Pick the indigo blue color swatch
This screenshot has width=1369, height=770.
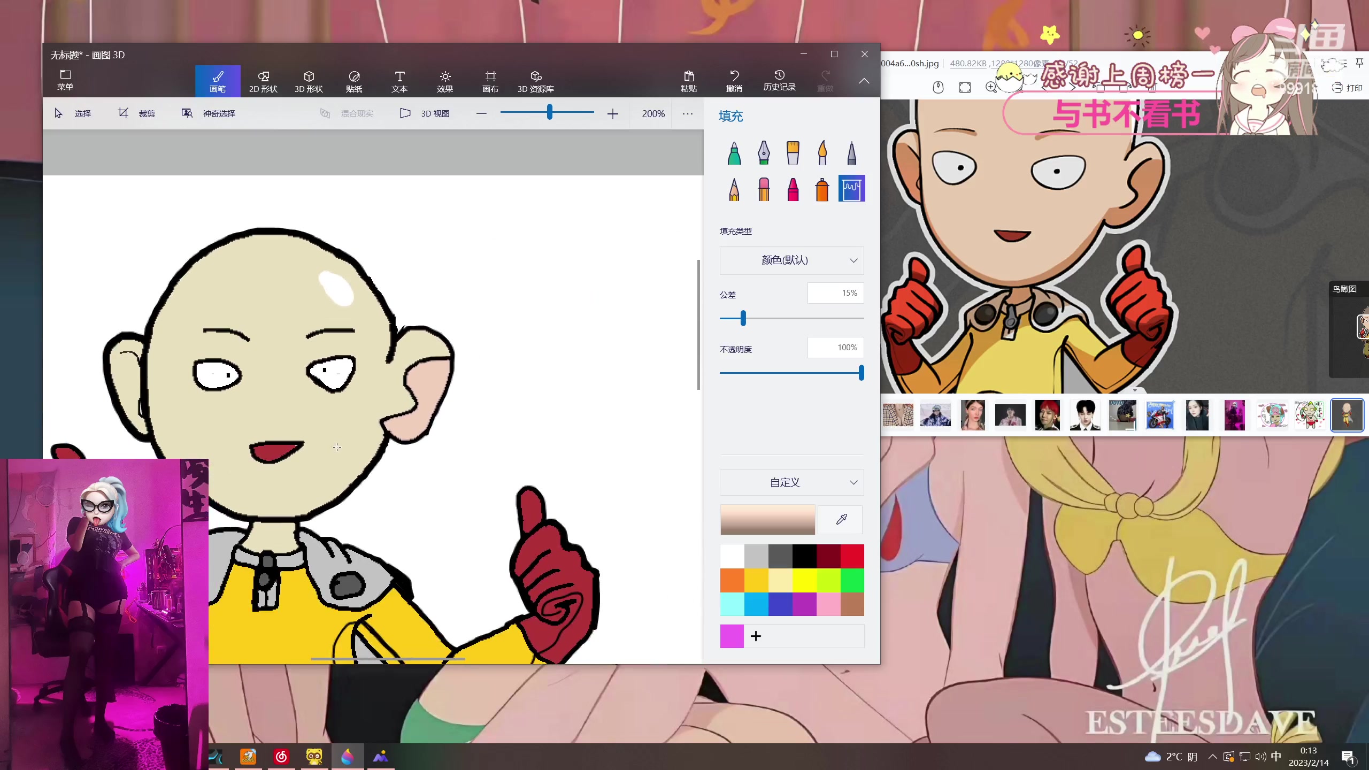(780, 604)
